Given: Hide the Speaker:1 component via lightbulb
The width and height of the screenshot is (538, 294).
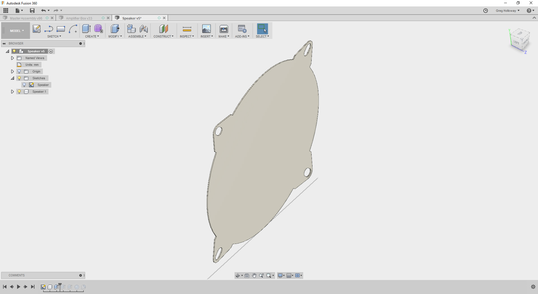Looking at the screenshot, I should [19, 92].
